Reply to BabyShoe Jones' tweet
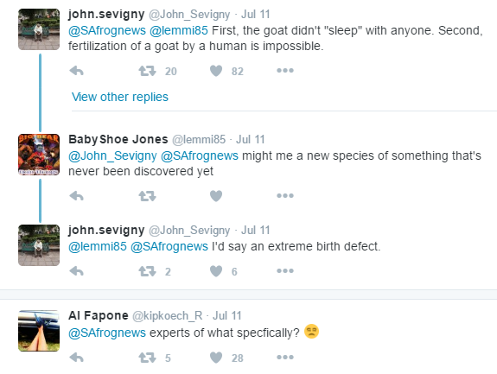497x374 pixels. pos(76,196)
